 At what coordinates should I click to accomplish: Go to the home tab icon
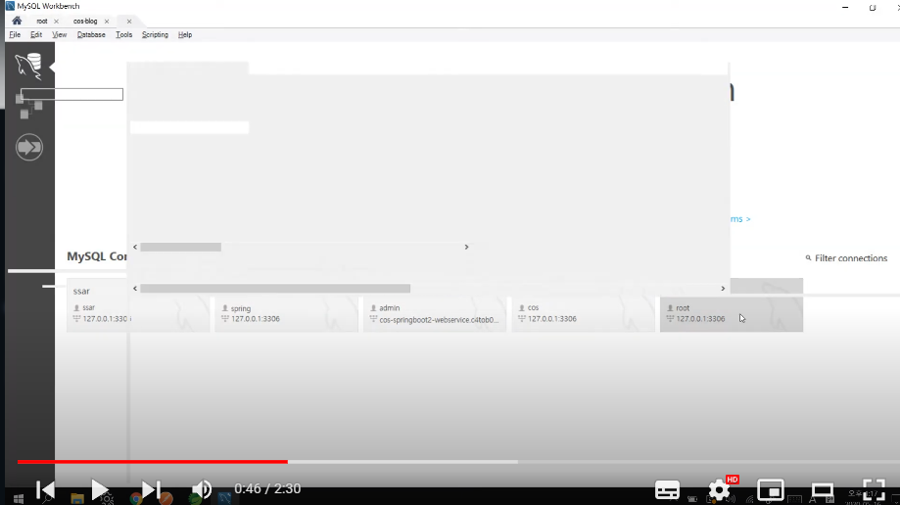pyautogui.click(x=17, y=21)
